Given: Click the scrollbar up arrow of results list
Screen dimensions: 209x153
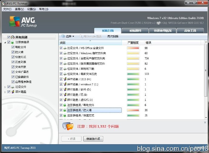Looking at the screenshot, I should [206, 42].
